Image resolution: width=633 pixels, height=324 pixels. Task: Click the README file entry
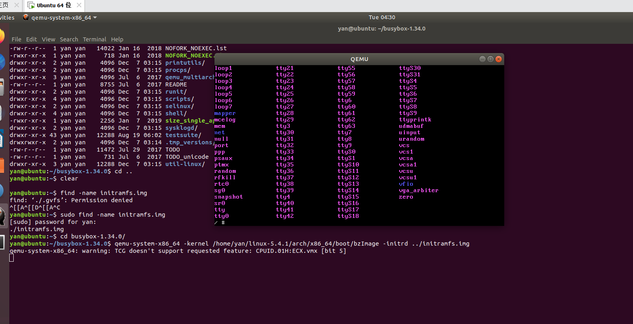pos(176,84)
